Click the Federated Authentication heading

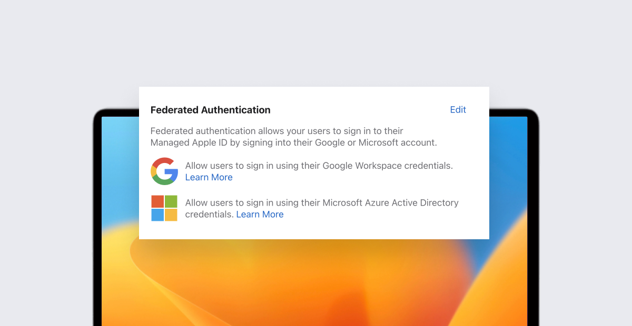pos(210,110)
